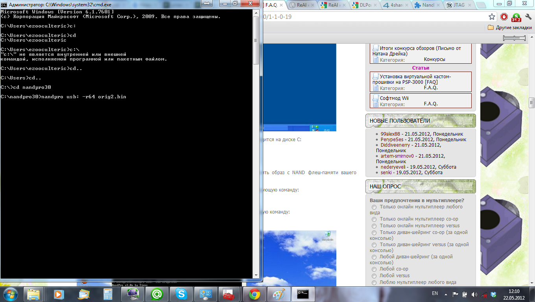Open Google Chrome in the taskbar

pos(255,294)
